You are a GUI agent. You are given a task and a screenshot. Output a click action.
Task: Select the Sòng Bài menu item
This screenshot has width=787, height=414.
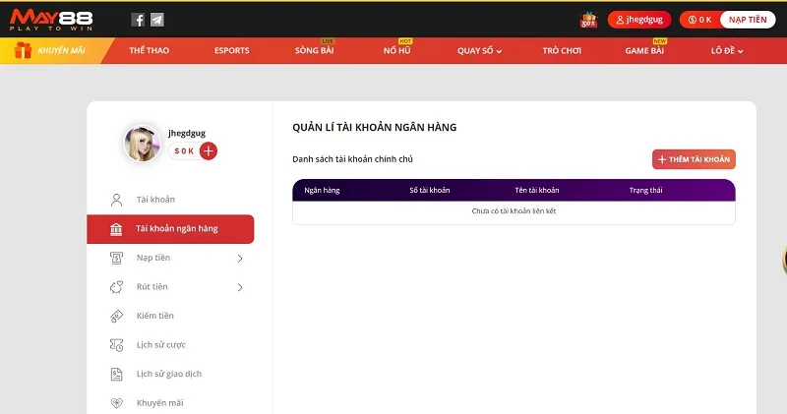[x=314, y=51]
